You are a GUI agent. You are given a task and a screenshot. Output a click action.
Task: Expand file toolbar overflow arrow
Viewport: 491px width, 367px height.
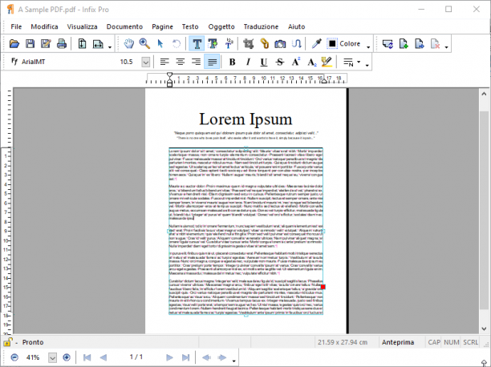coord(110,47)
